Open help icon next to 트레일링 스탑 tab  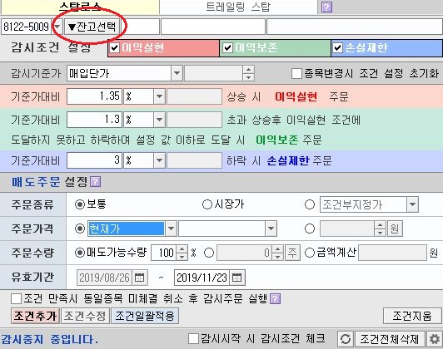coord(326,7)
